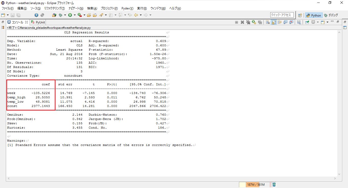Switch to the PyUnit tab
This screenshot has width=348, height=188.
[x=38, y=22]
